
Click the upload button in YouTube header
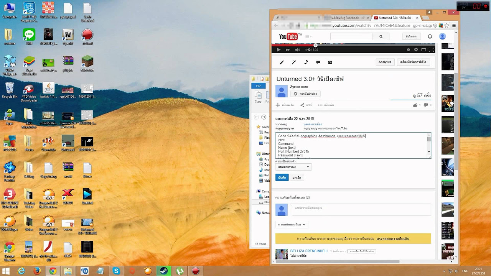pyautogui.click(x=411, y=36)
